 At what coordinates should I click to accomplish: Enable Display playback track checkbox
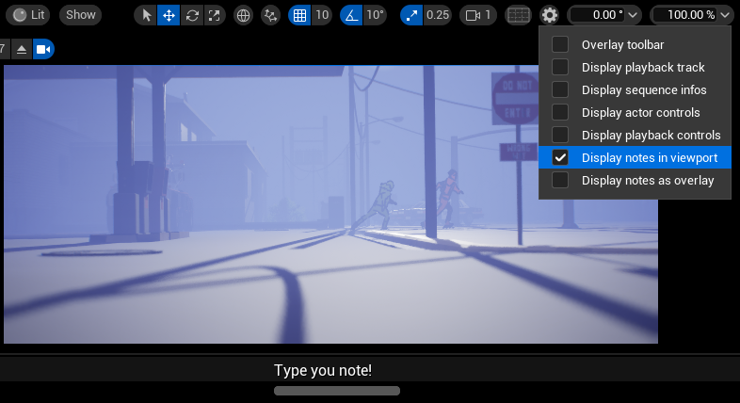pyautogui.click(x=560, y=67)
